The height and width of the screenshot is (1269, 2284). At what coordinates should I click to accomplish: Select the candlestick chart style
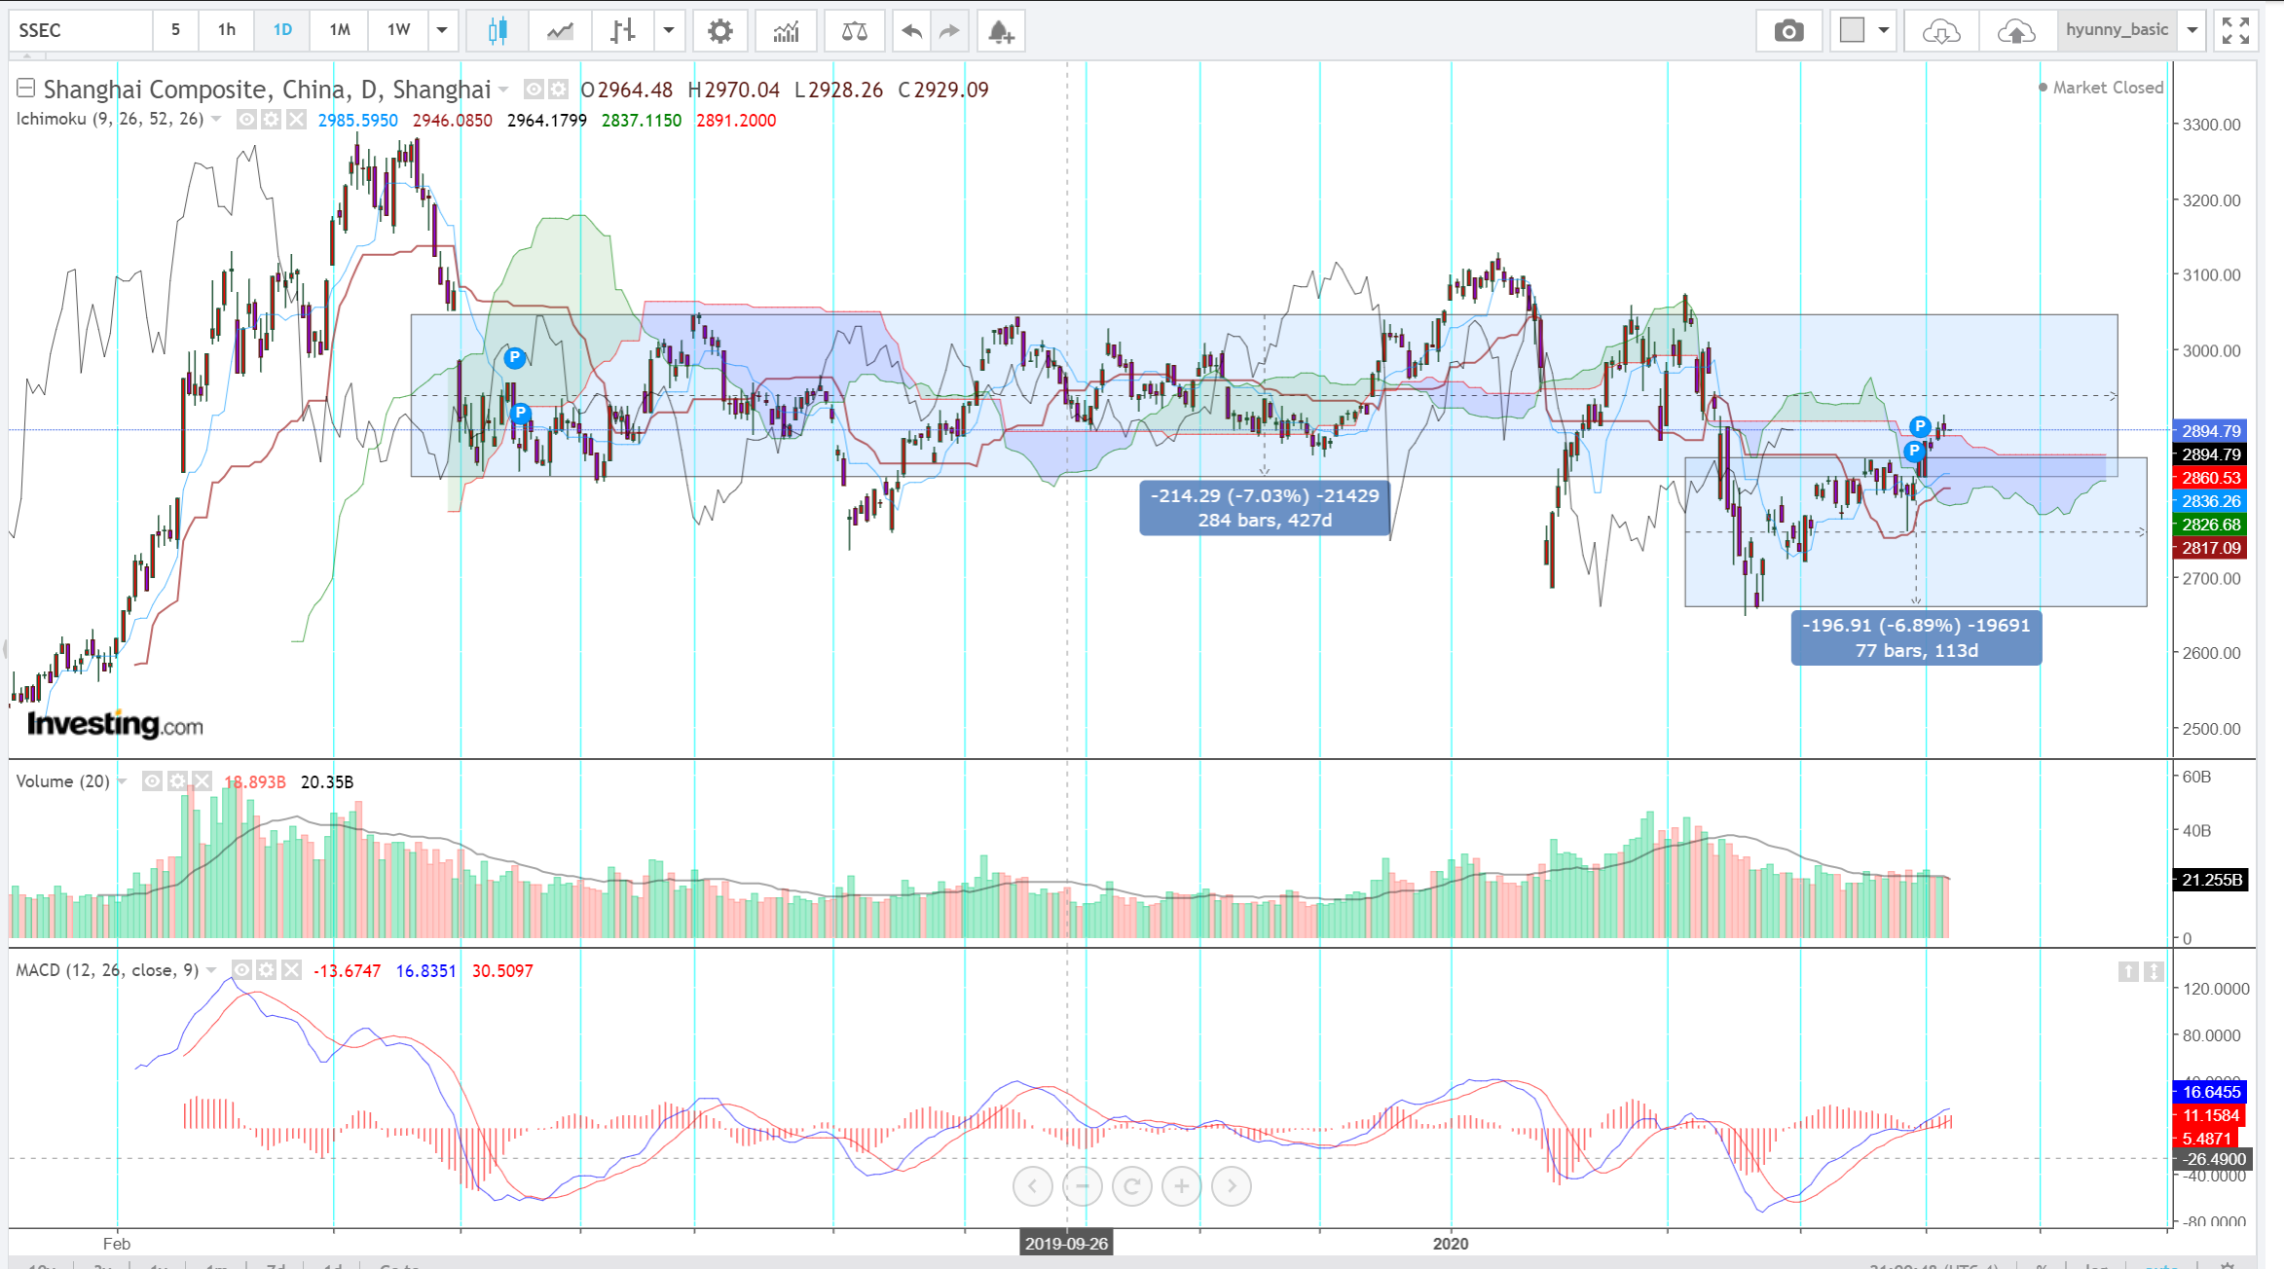497,31
